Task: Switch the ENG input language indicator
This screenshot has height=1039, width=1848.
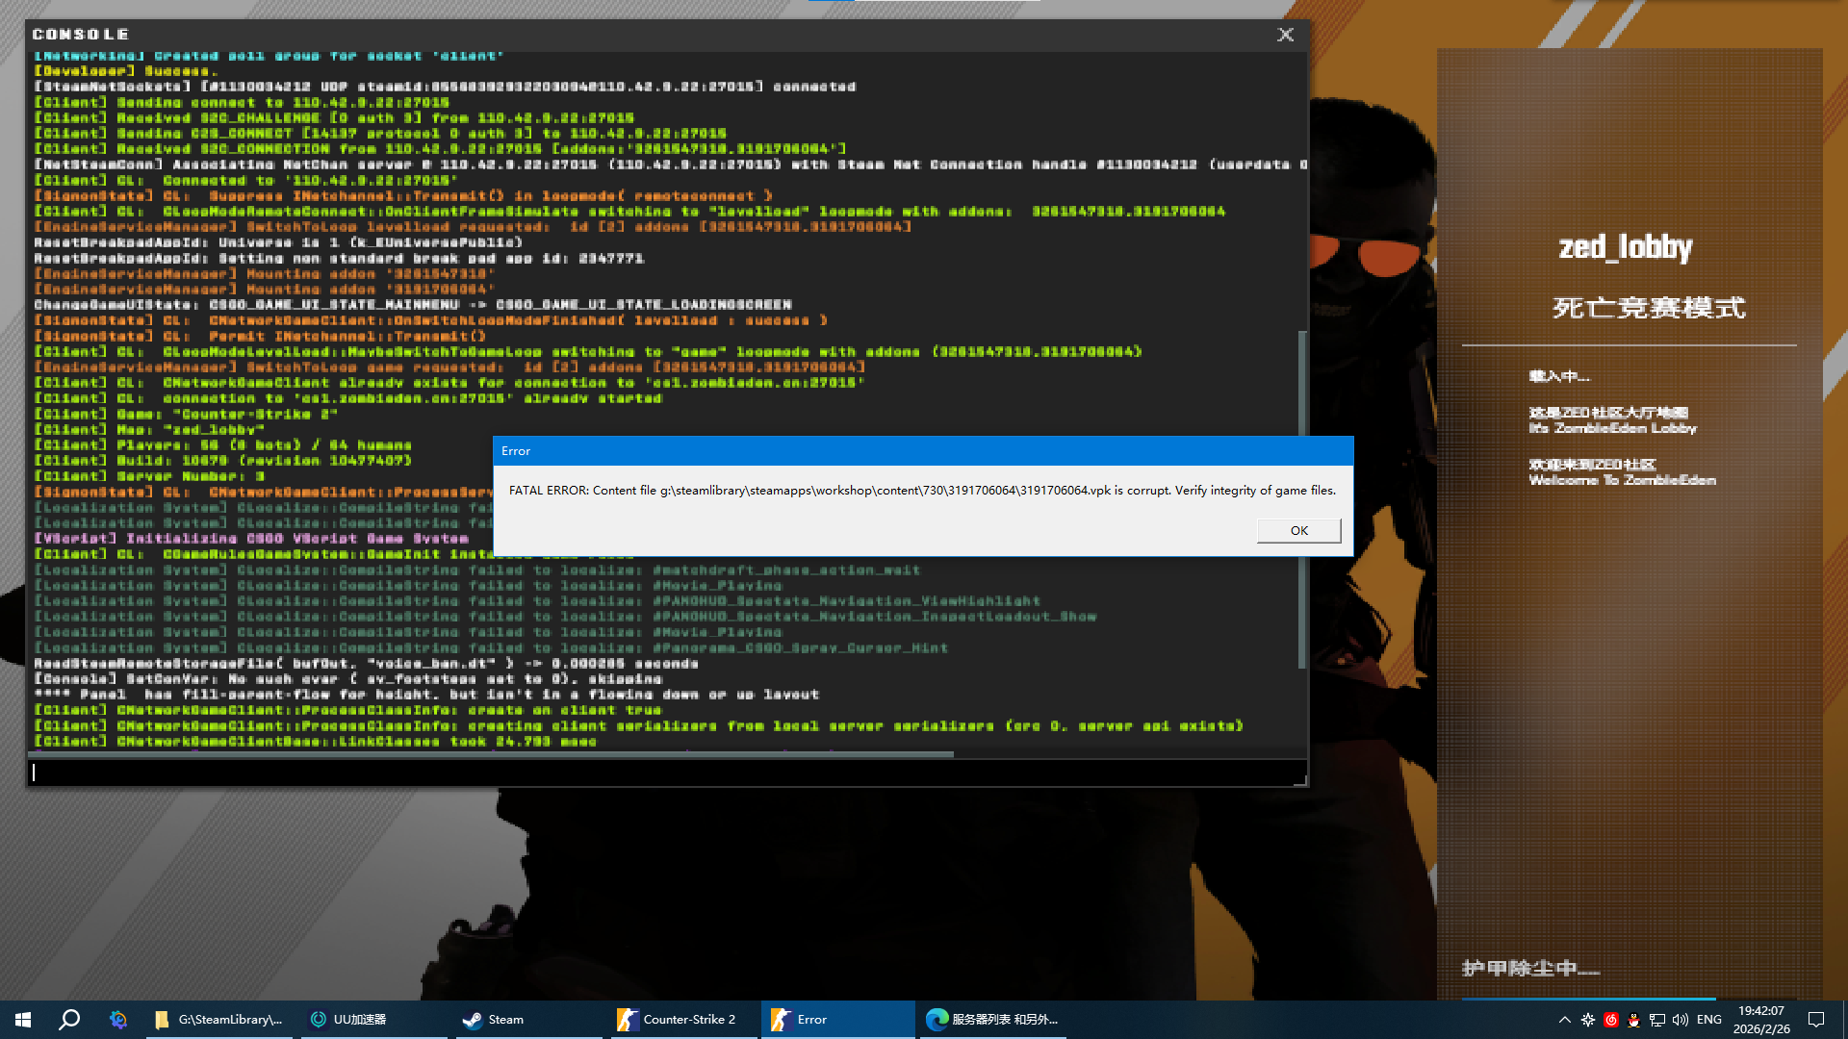Action: (x=1709, y=1020)
